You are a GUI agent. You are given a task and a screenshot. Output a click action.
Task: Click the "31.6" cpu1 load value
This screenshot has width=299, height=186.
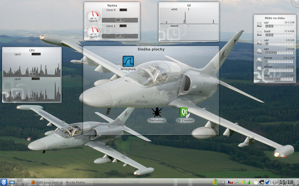point(32,74)
